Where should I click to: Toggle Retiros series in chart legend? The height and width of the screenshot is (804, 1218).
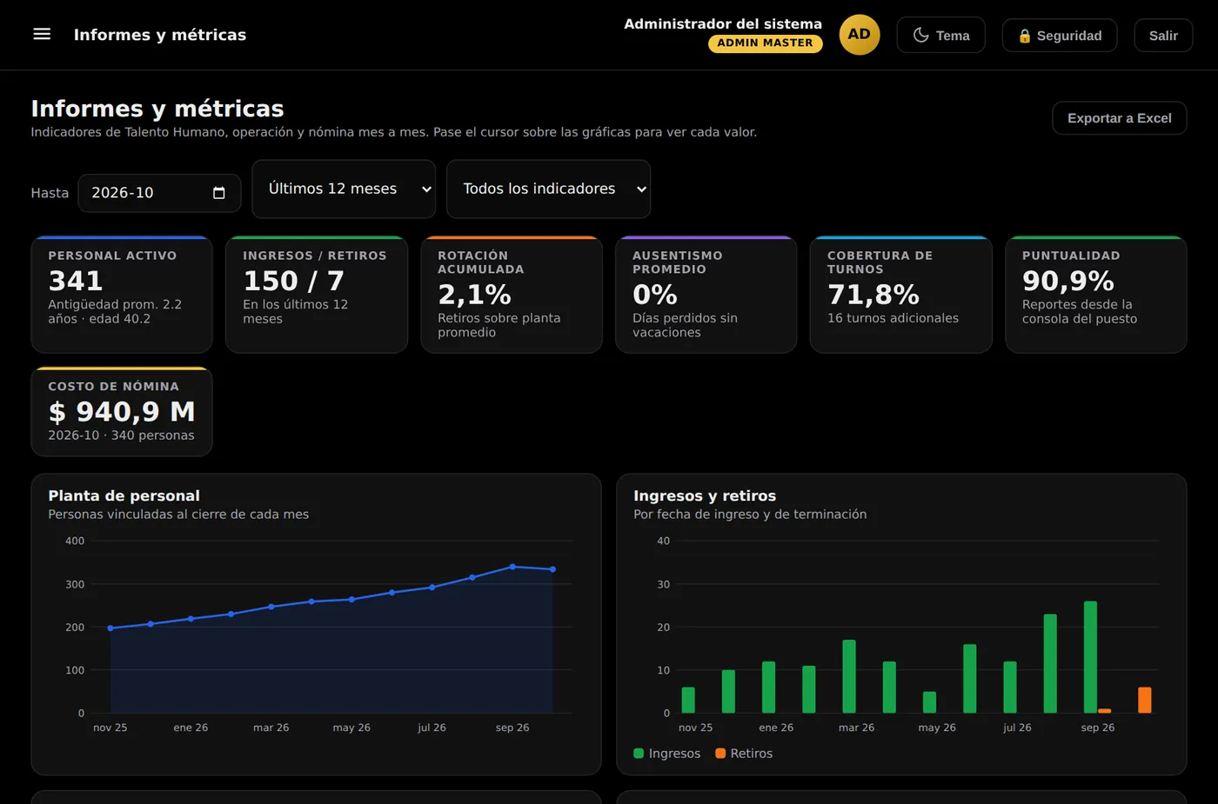(x=744, y=754)
